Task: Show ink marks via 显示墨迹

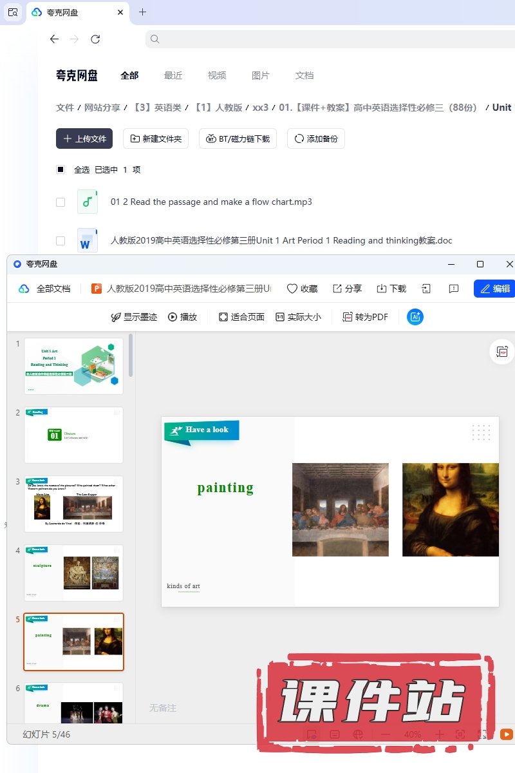Action: pos(134,317)
